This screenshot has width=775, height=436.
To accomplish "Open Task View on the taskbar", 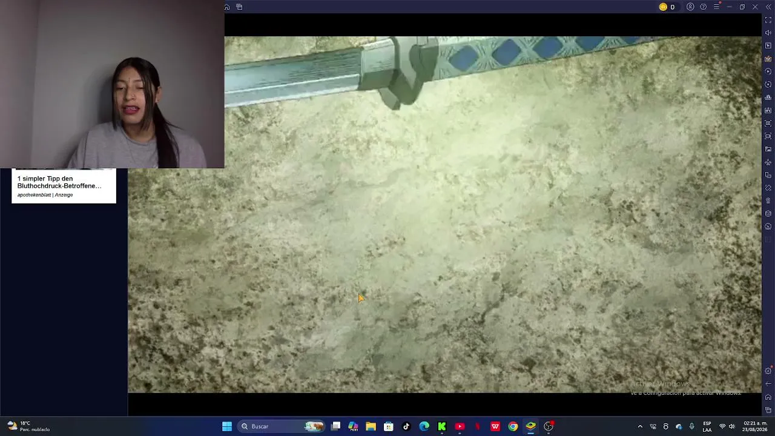I will 336,426.
